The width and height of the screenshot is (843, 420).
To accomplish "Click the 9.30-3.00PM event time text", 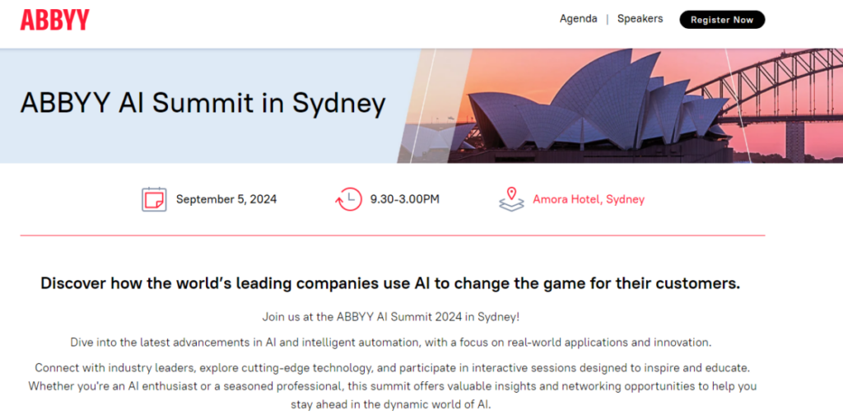I will tap(404, 199).
